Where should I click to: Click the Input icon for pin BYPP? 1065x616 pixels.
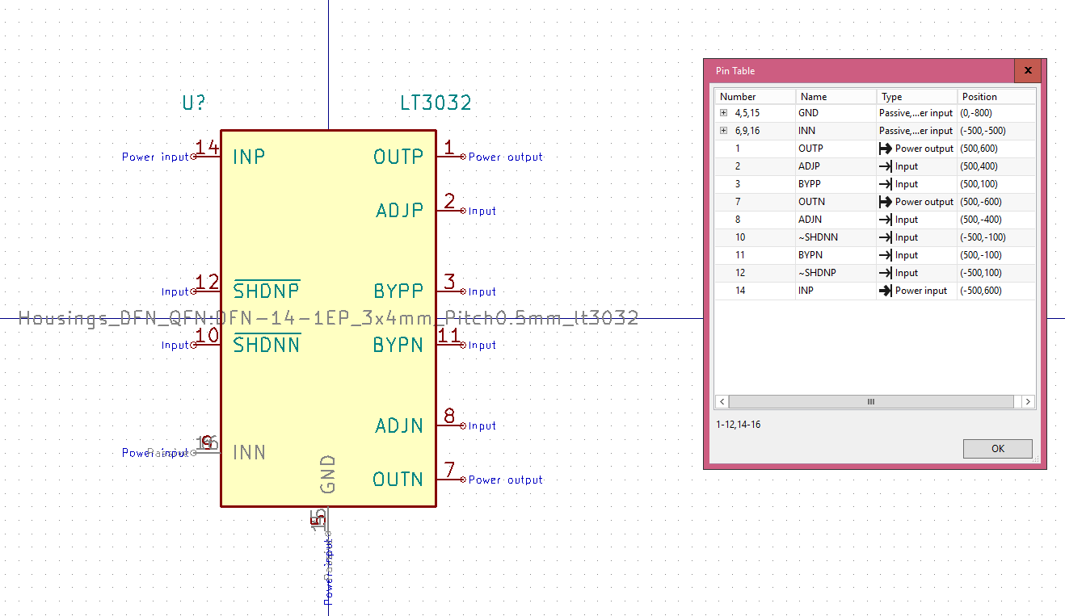pos(886,183)
